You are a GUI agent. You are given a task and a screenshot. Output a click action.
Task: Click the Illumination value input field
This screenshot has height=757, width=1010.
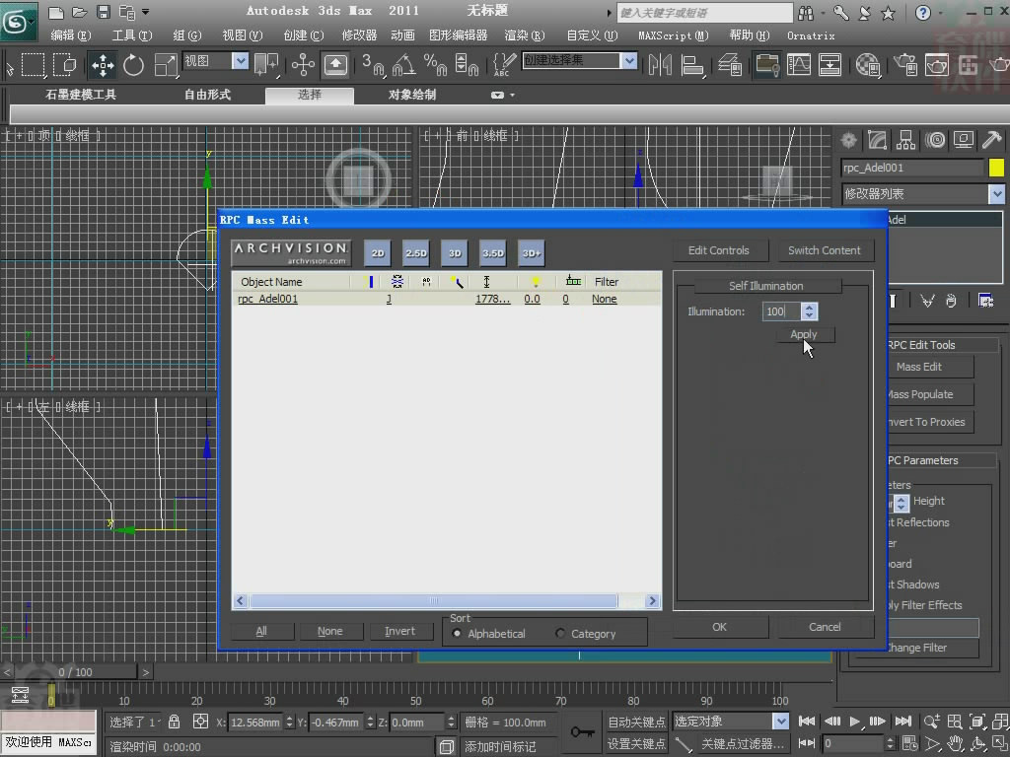coord(781,311)
